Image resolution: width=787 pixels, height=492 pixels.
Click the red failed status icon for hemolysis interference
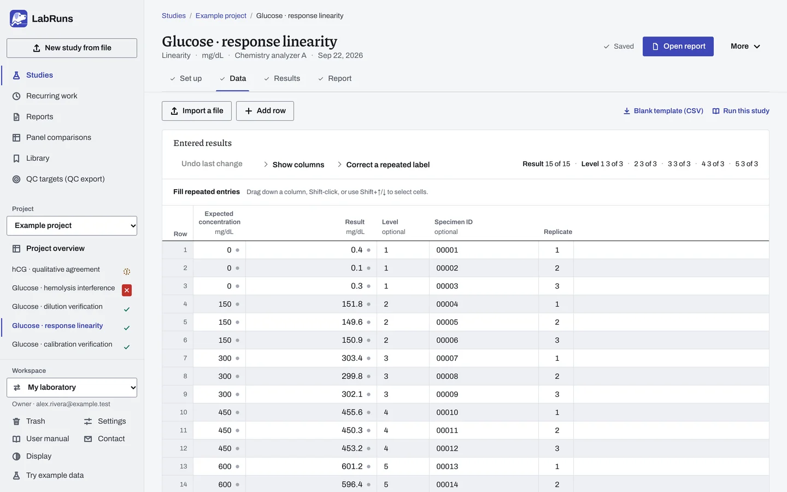(127, 290)
